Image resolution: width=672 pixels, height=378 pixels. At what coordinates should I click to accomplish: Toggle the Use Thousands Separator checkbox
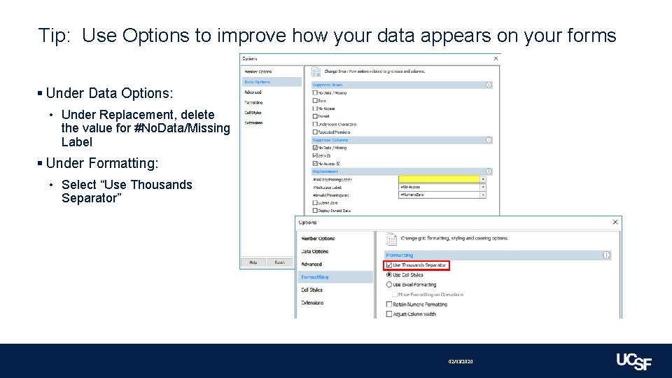click(388, 265)
